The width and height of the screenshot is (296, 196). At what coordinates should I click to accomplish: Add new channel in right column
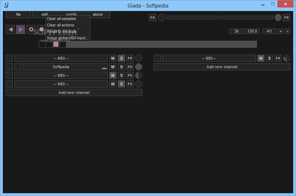222,67
